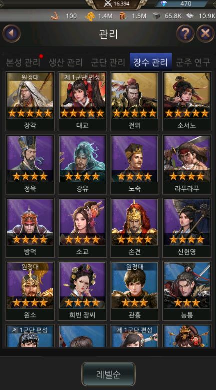
Task: Tap the muscle arm stamina icon
Action: pyautogui.click(x=55, y=16)
